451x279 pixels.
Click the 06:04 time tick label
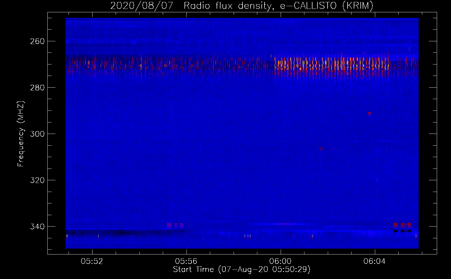point(375,261)
